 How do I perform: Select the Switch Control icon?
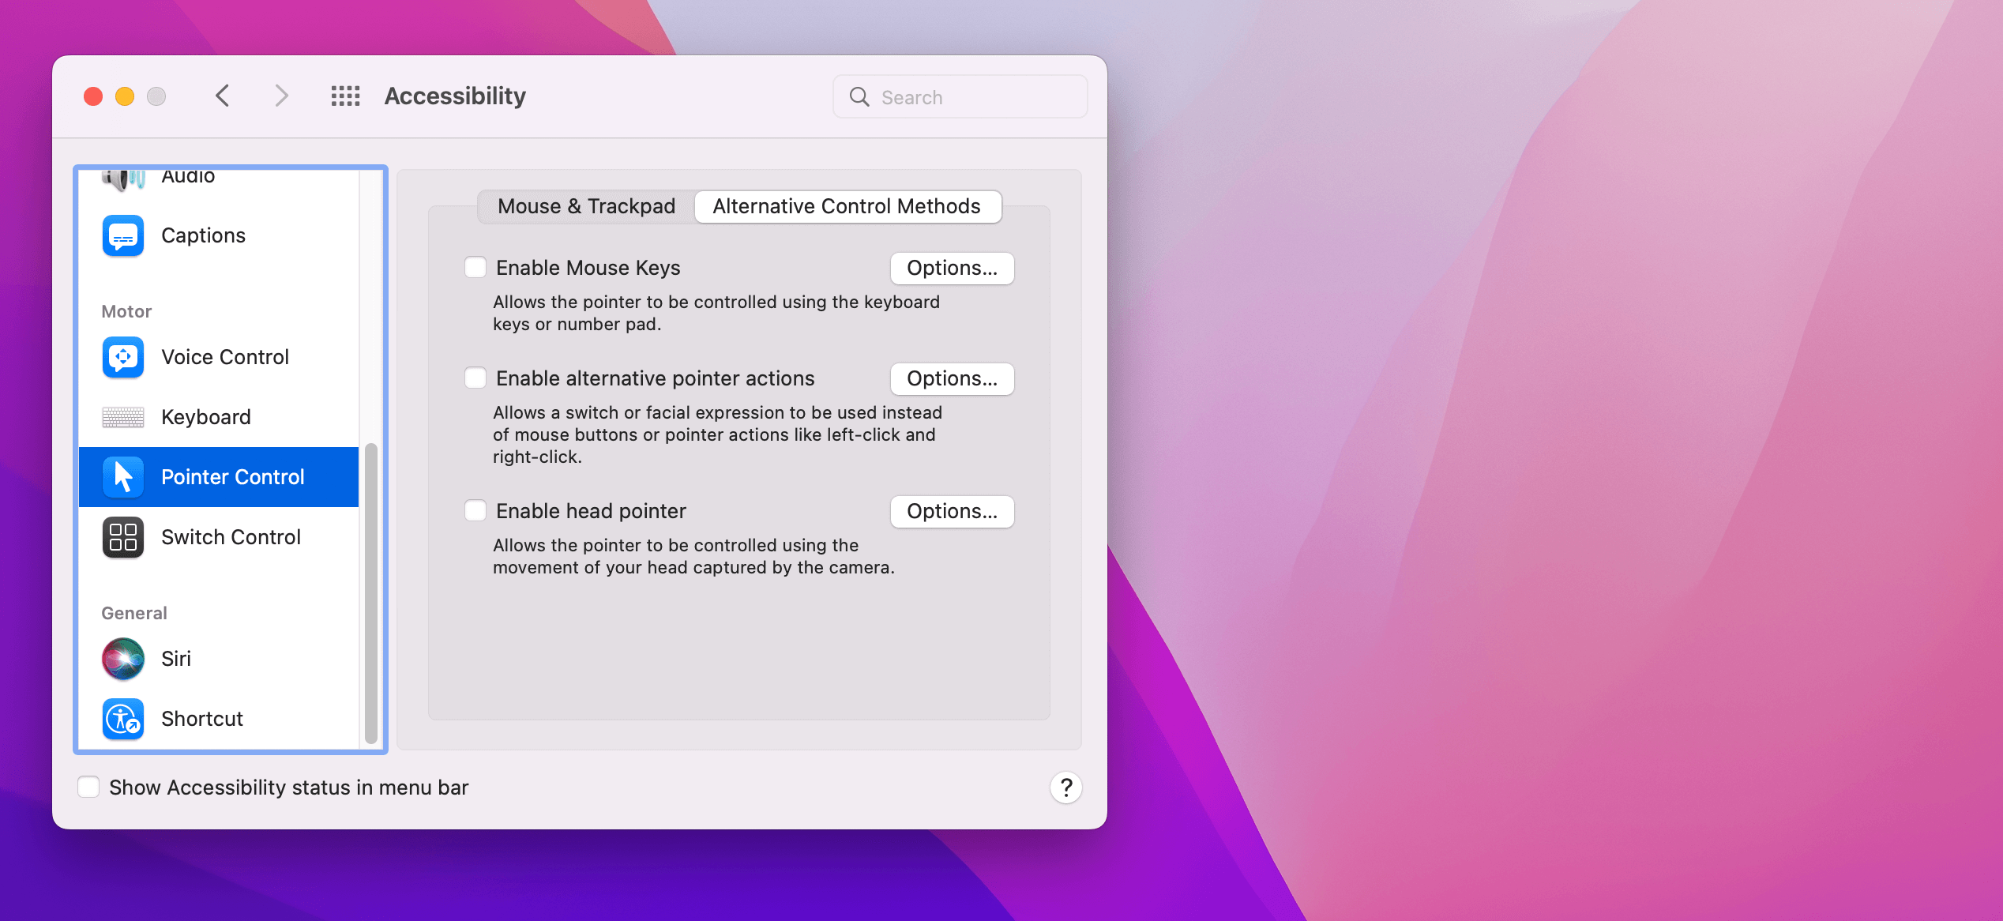pyautogui.click(x=122, y=537)
